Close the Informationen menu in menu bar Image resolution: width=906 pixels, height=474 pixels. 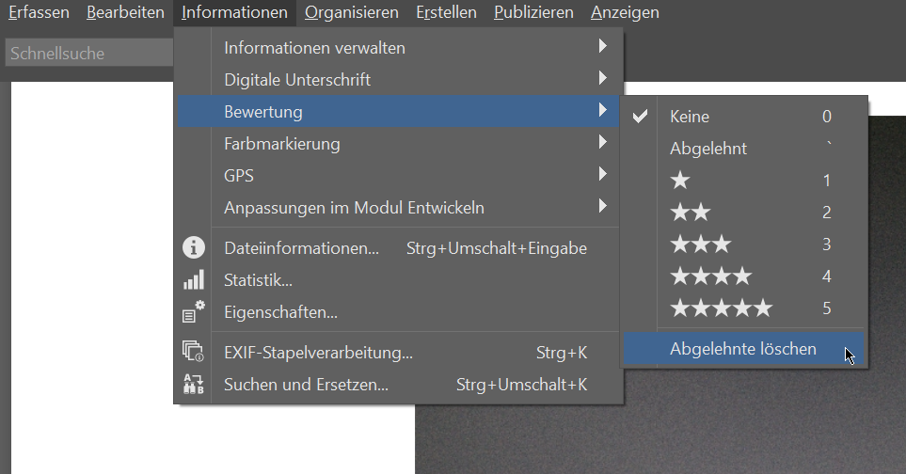pyautogui.click(x=234, y=12)
